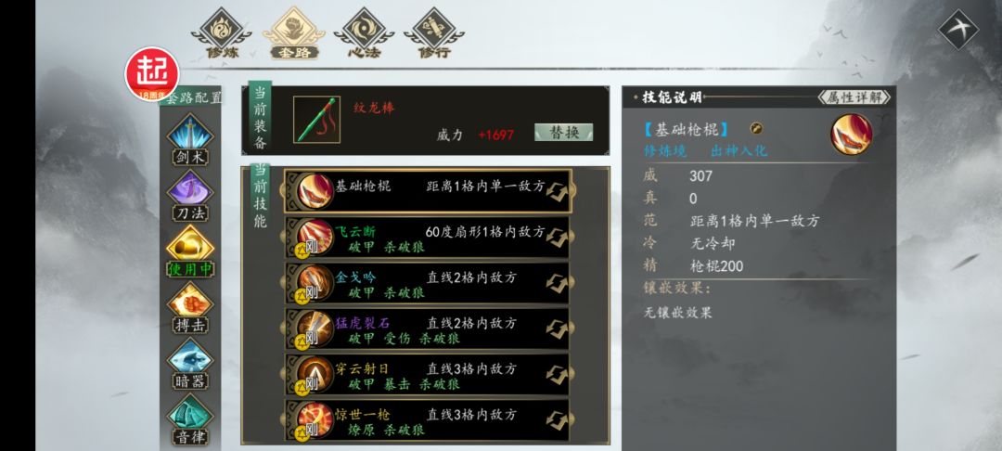The width and height of the screenshot is (1002, 451).
Task: Select the 穿云射日 skill row
Action: tap(428, 375)
